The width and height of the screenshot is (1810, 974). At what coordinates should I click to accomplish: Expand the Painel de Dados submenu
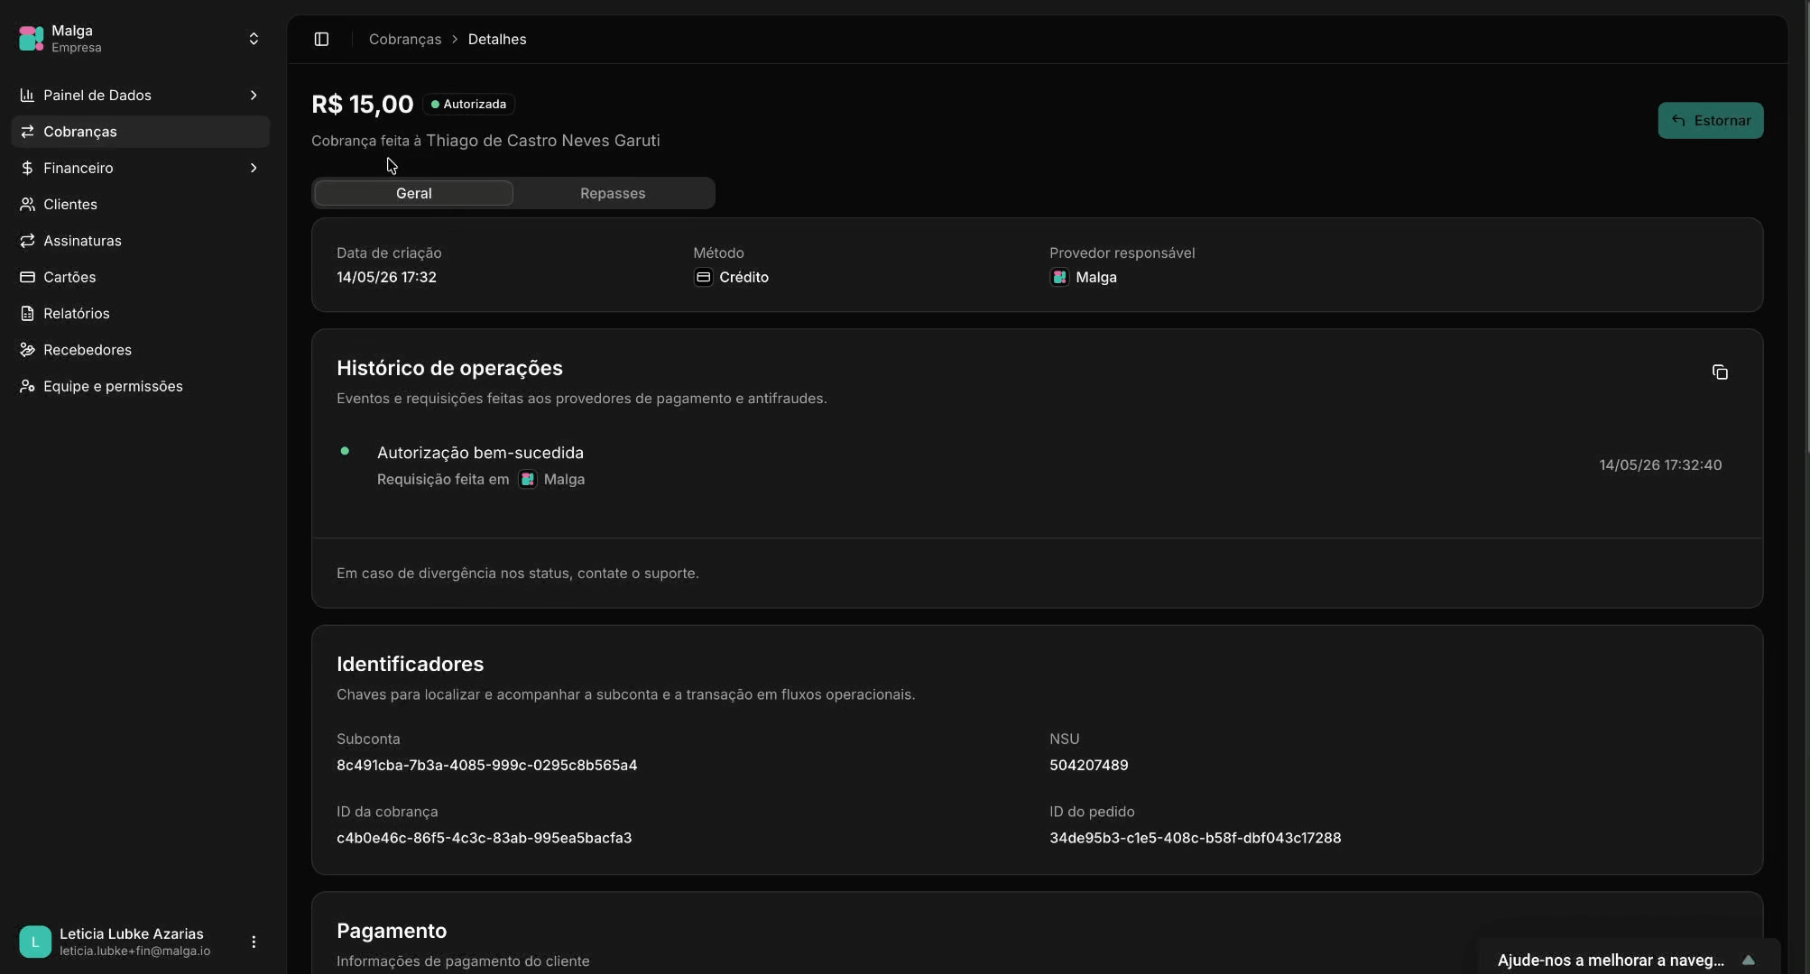(254, 95)
